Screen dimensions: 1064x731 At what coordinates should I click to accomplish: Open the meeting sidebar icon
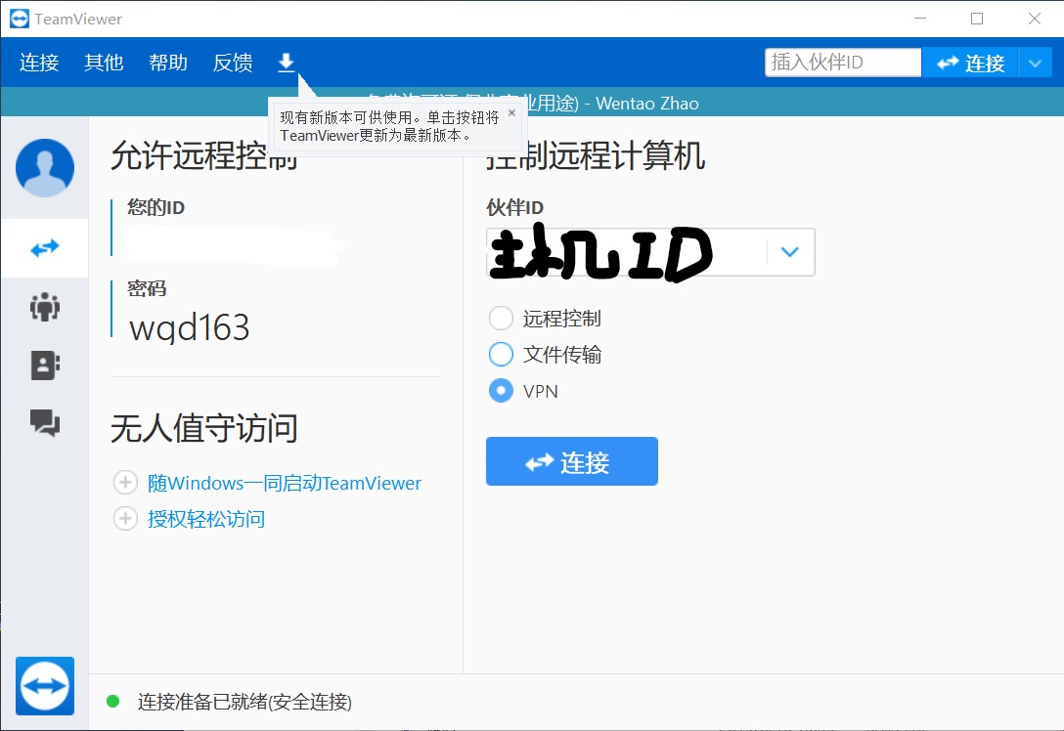click(x=45, y=307)
